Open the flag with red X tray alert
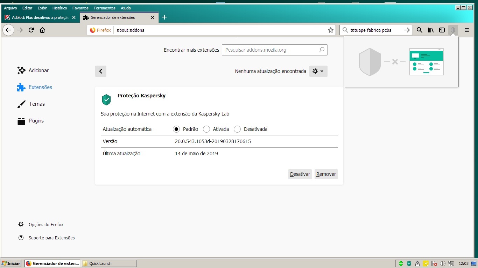478x268 pixels. [434, 263]
